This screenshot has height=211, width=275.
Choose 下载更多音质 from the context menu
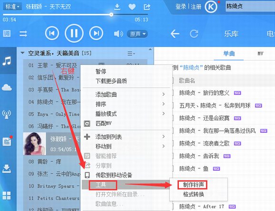coord(111,81)
